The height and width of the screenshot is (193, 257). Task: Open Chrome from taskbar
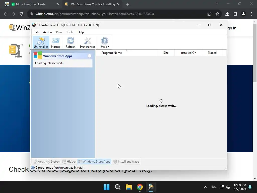[140, 187]
